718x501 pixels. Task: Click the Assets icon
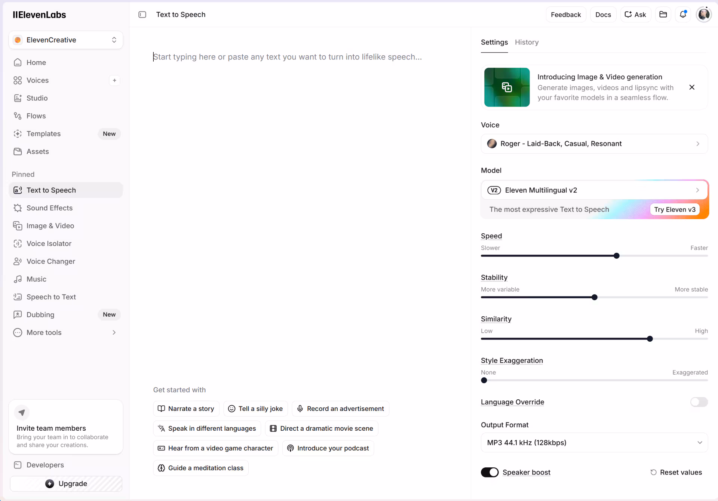[x=18, y=151]
